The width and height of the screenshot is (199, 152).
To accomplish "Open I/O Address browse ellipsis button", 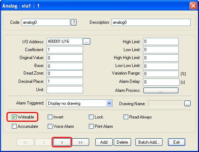I will [x=86, y=41].
